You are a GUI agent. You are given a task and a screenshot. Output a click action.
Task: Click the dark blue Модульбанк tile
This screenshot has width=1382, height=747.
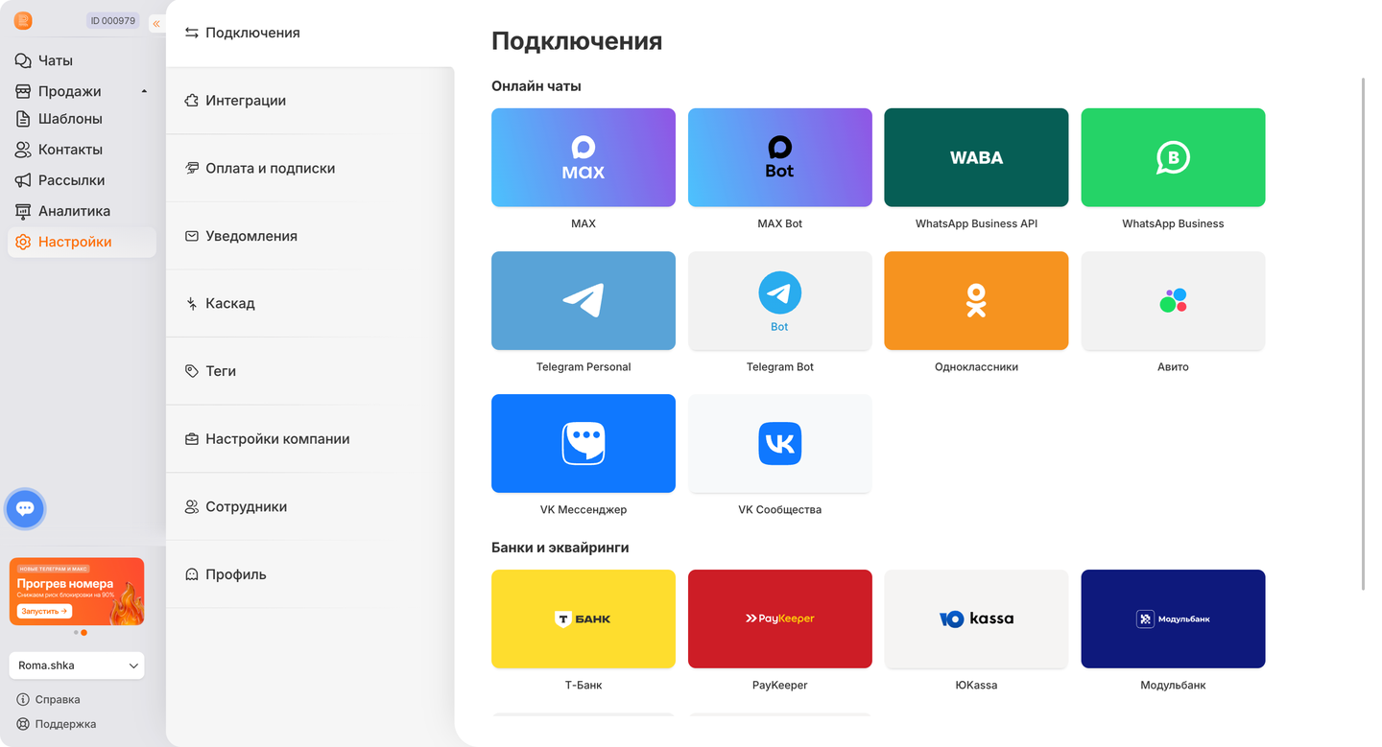pos(1173,619)
